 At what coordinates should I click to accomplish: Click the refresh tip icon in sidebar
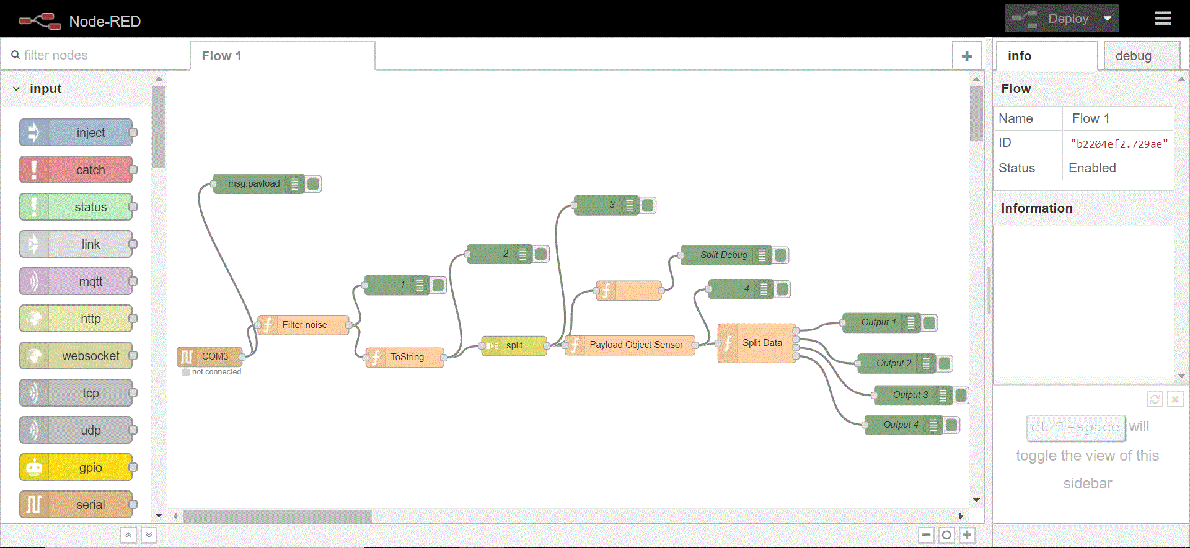click(x=1155, y=399)
